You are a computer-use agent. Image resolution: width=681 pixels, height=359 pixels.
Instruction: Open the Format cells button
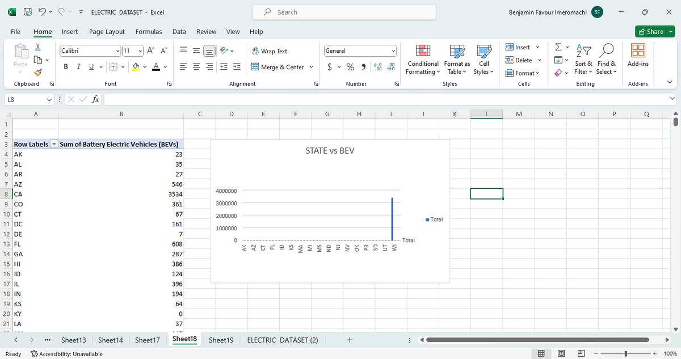tap(523, 73)
